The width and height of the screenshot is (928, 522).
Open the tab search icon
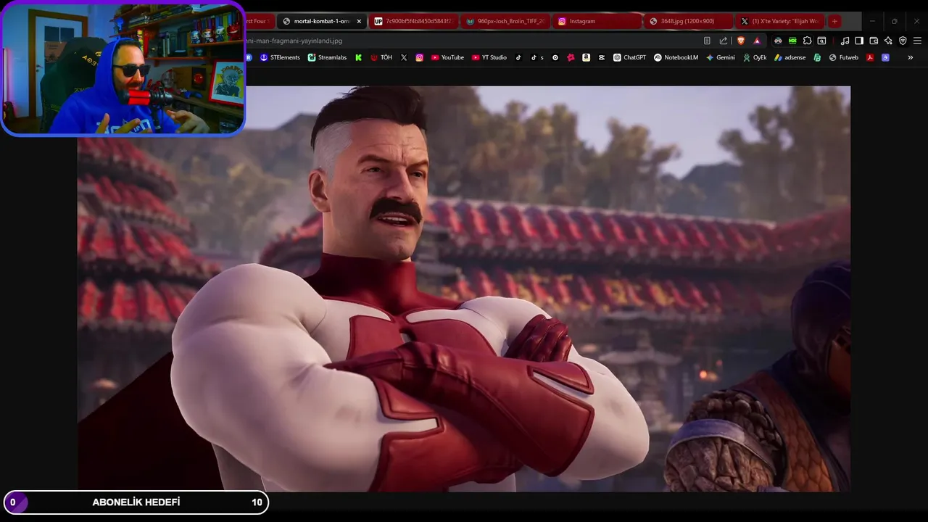coord(821,41)
